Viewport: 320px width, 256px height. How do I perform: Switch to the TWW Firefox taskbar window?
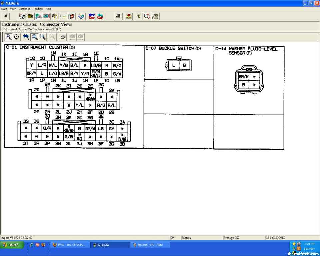[69, 245]
